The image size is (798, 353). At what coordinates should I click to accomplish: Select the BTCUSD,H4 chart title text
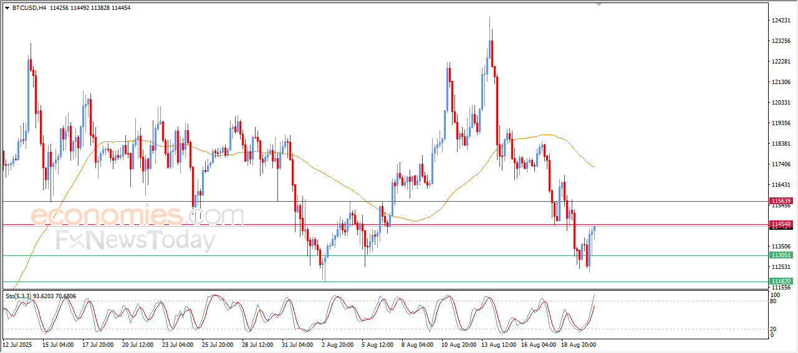tap(29, 7)
